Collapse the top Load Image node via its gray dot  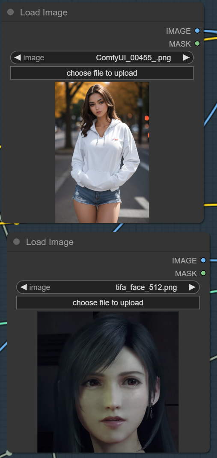(11, 12)
